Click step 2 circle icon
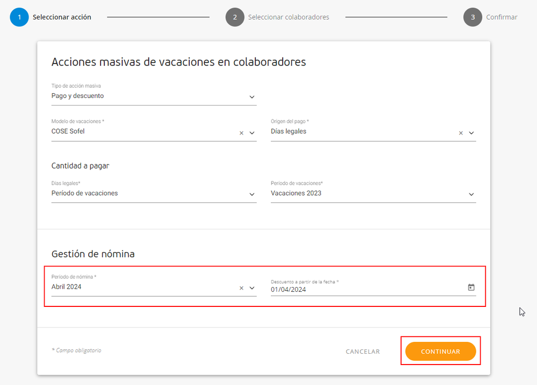This screenshot has height=385, width=537. click(235, 17)
